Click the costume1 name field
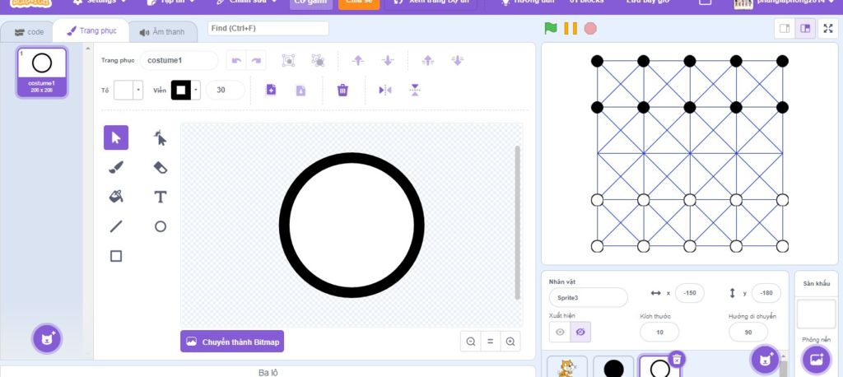 [x=179, y=60]
